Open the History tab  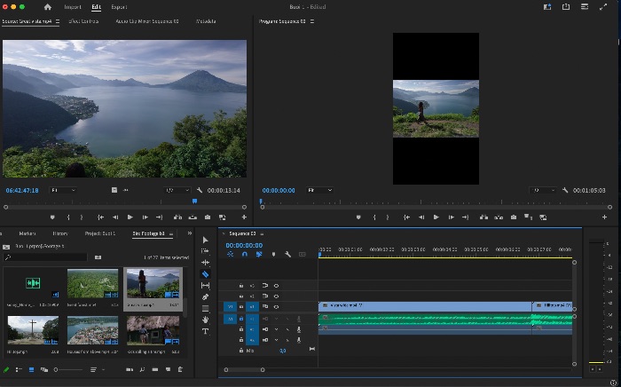(x=60, y=233)
